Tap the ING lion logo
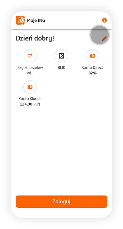Viewport: 123px width, 229px height. click(20, 20)
